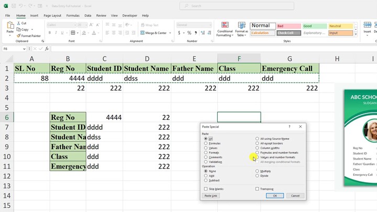
Task: Switch to the Insert tab
Action: click(34, 15)
